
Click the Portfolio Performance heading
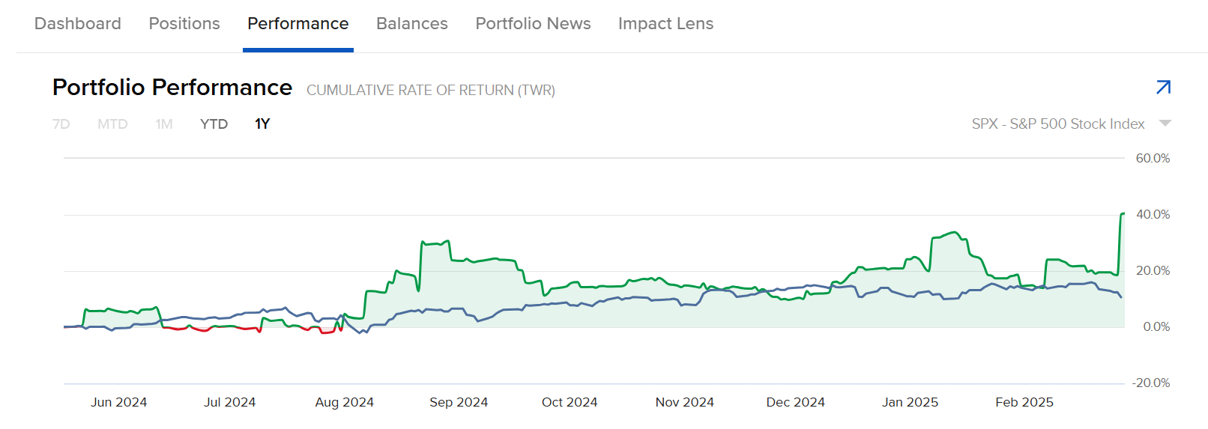pos(172,88)
